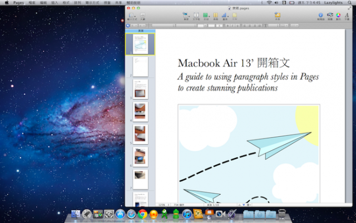Screen dimensions: 356x223
Task: Open the Sections toolbar icon
Action: click(186, 15)
